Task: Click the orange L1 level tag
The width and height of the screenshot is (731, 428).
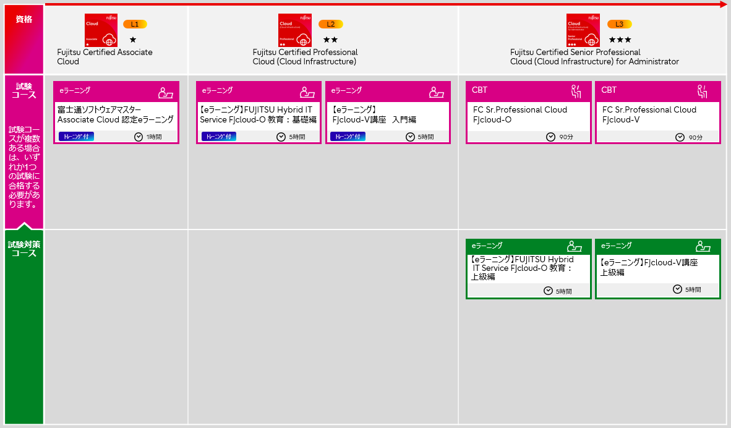Action: coord(135,24)
